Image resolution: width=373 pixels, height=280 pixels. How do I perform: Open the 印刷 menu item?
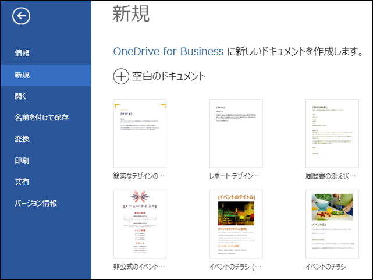point(22,161)
